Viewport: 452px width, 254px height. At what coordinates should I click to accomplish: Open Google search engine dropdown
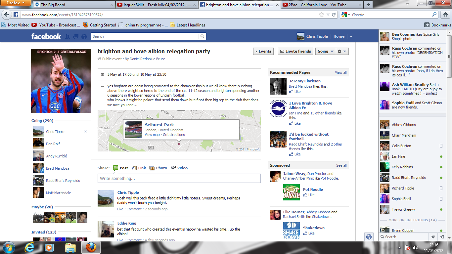(x=345, y=15)
